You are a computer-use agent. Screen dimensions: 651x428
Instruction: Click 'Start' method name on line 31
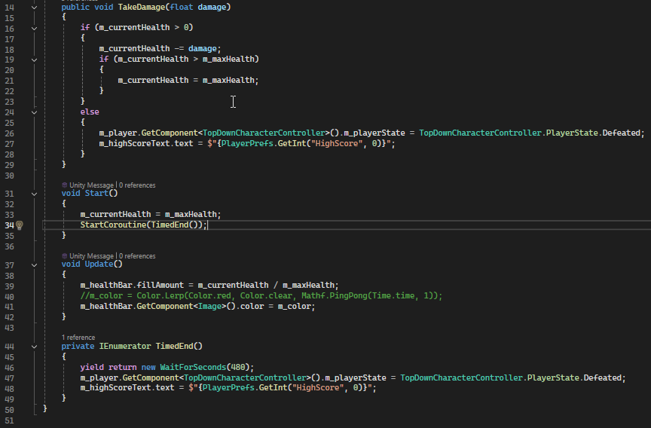(x=96, y=193)
